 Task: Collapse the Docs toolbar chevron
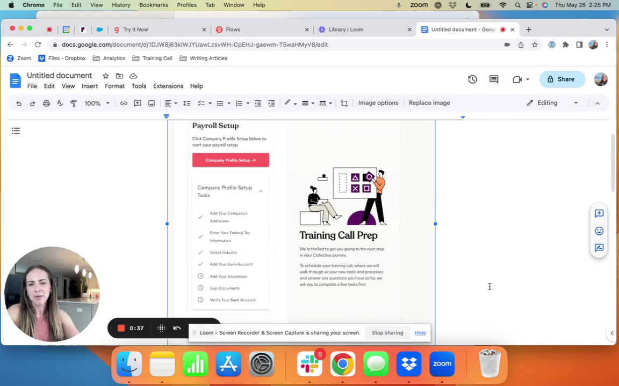pyautogui.click(x=598, y=103)
